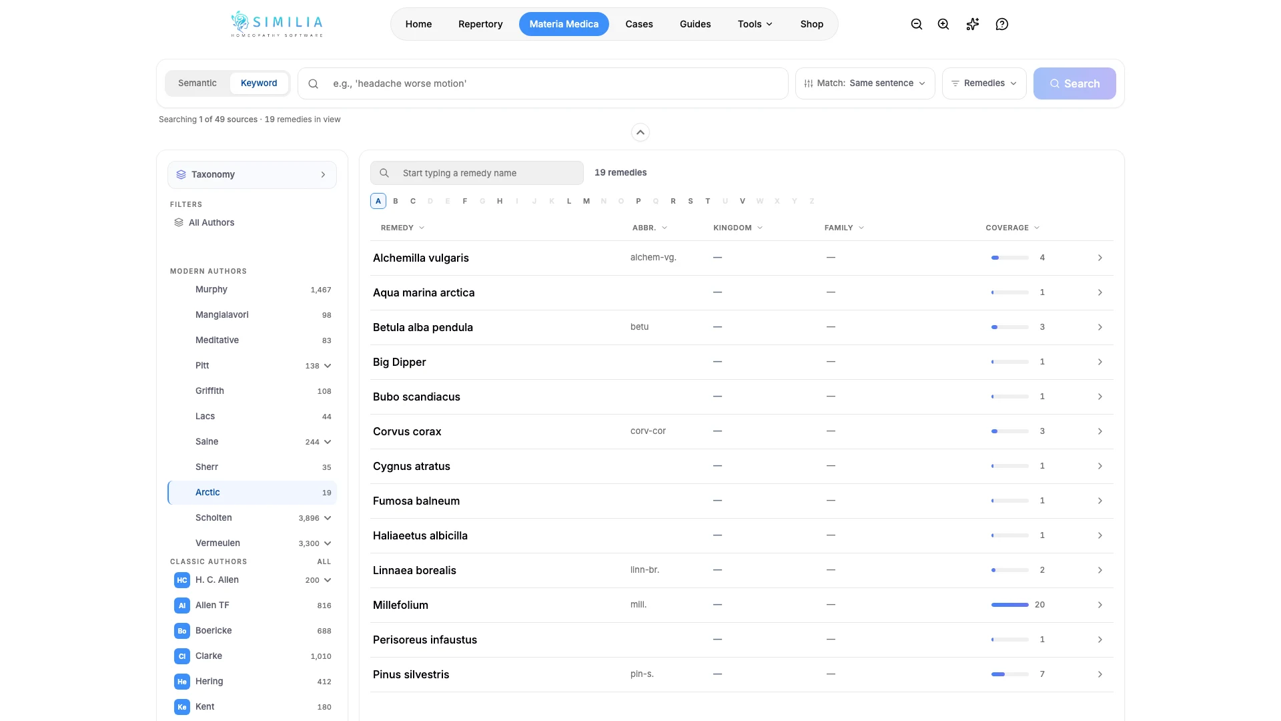Open the help chat bubble icon
The width and height of the screenshot is (1281, 721).
point(1002,24)
